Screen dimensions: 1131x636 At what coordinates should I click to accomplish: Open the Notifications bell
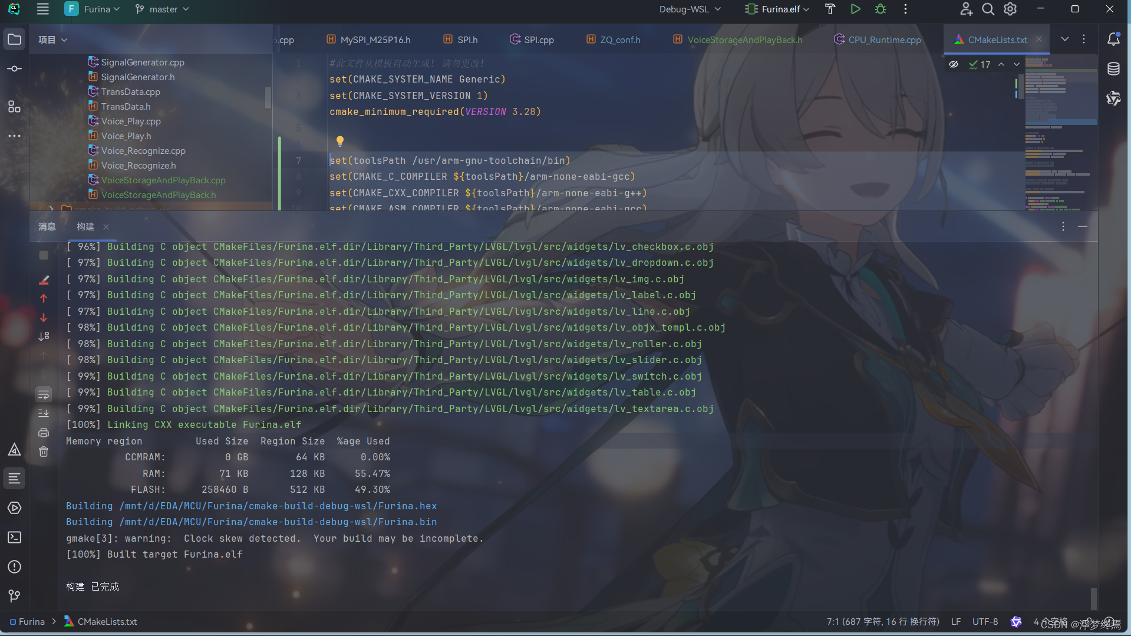pos(1113,39)
